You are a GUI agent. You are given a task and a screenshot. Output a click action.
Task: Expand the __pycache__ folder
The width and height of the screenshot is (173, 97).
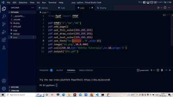[22, 16]
